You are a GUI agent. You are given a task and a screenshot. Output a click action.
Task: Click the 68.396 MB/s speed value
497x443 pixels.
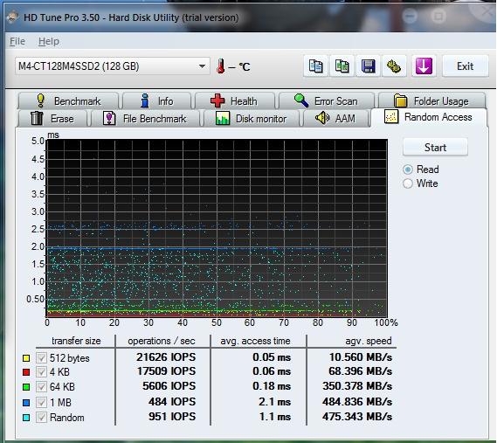tap(361, 371)
